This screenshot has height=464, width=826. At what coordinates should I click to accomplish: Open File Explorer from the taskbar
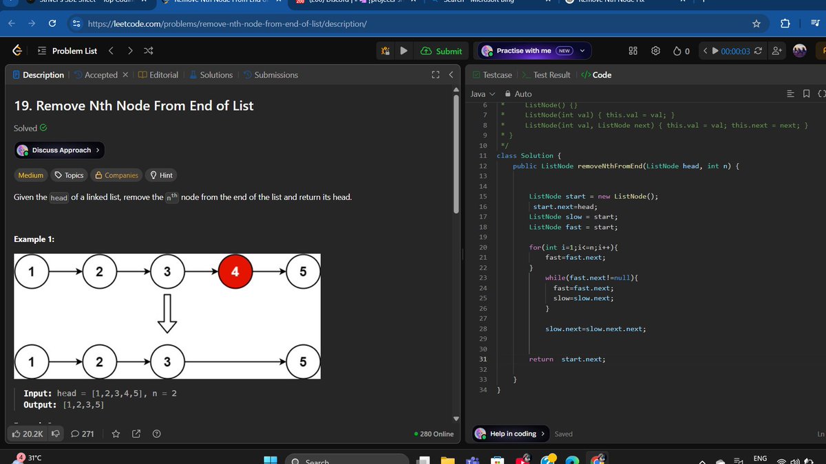tap(448, 461)
